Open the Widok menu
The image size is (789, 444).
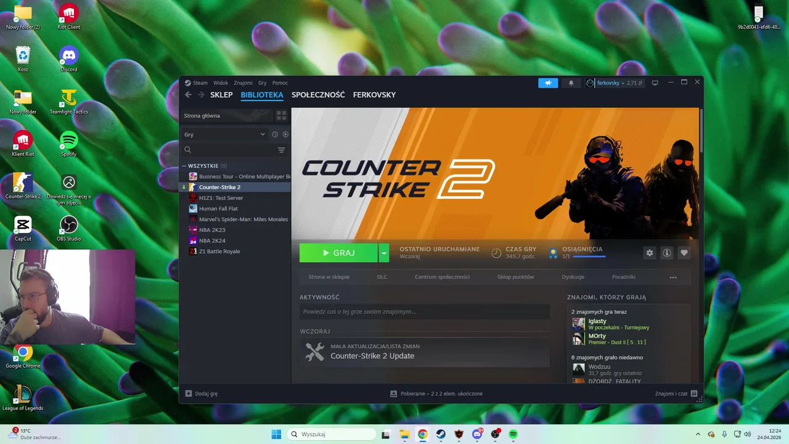tap(221, 83)
